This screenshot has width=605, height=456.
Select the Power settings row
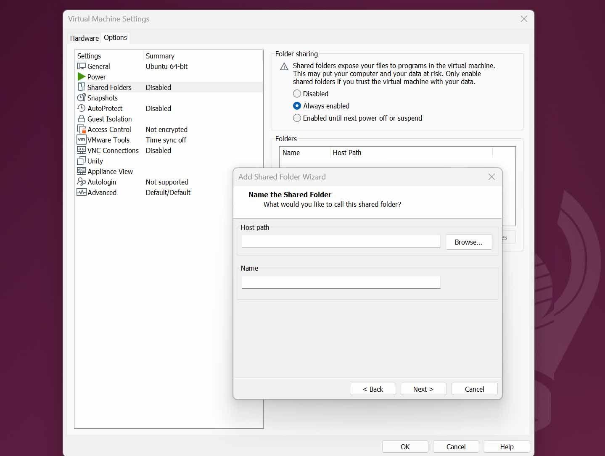[169, 77]
